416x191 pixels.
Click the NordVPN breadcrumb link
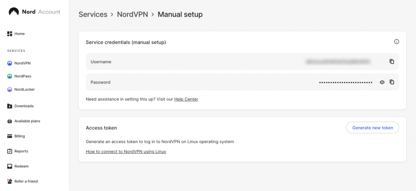(x=132, y=15)
